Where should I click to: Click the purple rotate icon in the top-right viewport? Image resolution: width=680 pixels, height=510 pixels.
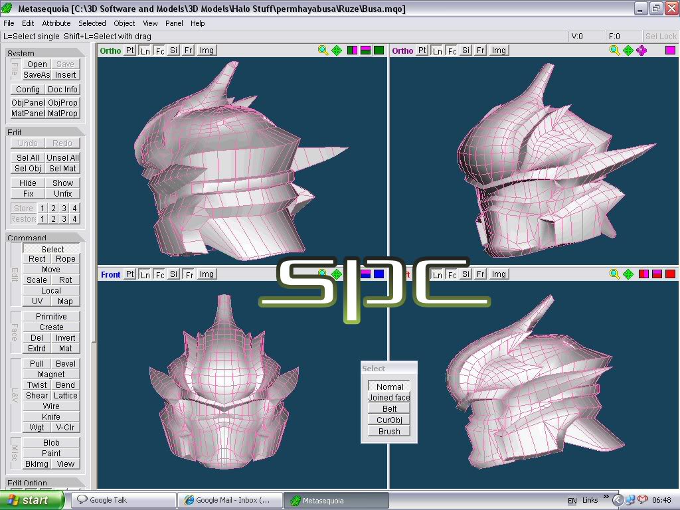(641, 50)
